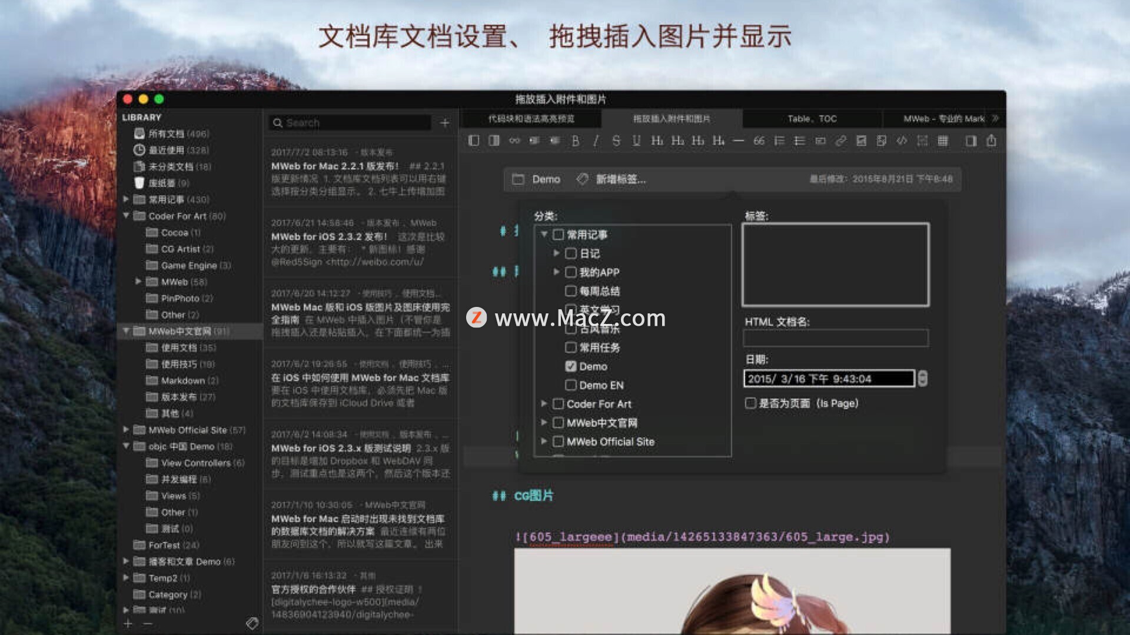Insert heading level 1 (H1)

(657, 141)
